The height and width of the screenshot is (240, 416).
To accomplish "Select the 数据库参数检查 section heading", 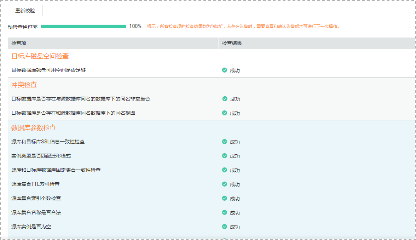I will (34, 128).
